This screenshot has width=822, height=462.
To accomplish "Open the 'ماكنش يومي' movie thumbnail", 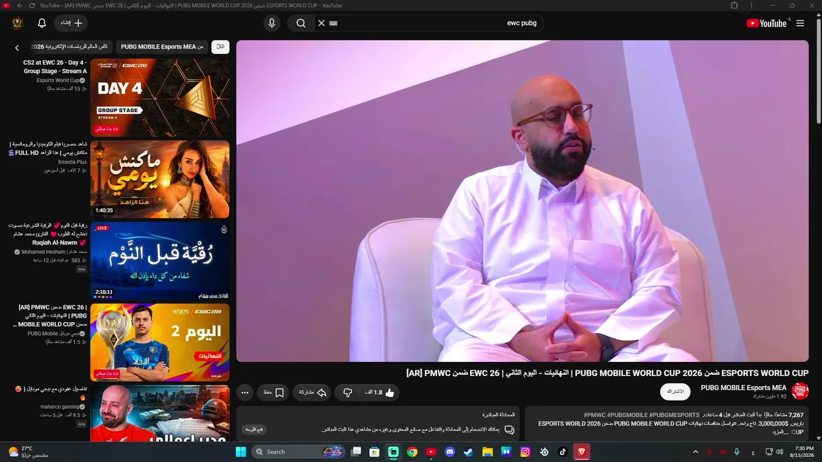I will (160, 179).
